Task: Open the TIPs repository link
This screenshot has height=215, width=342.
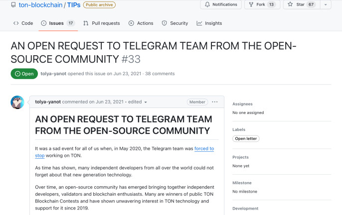Action: (x=74, y=5)
